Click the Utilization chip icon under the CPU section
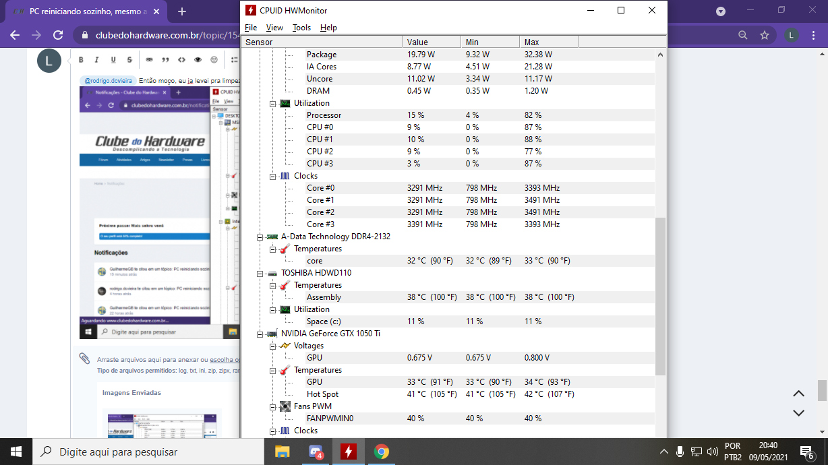Screen dimensions: 828x465 coord(285,103)
